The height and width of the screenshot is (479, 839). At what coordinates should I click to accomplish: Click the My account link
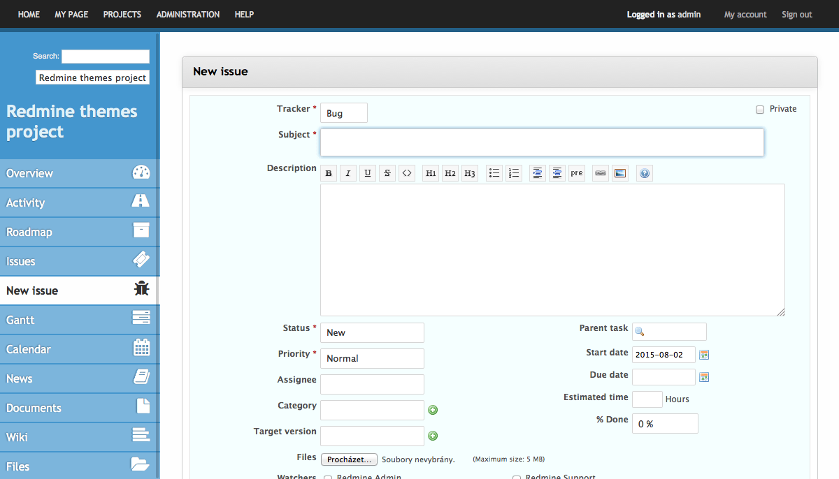[x=745, y=15]
